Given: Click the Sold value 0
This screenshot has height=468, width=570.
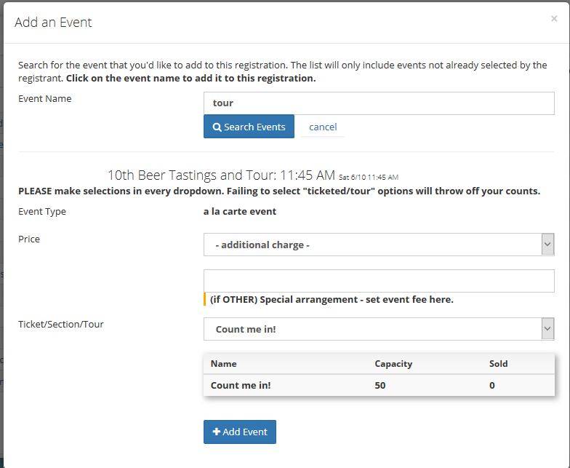Looking at the screenshot, I should (491, 386).
